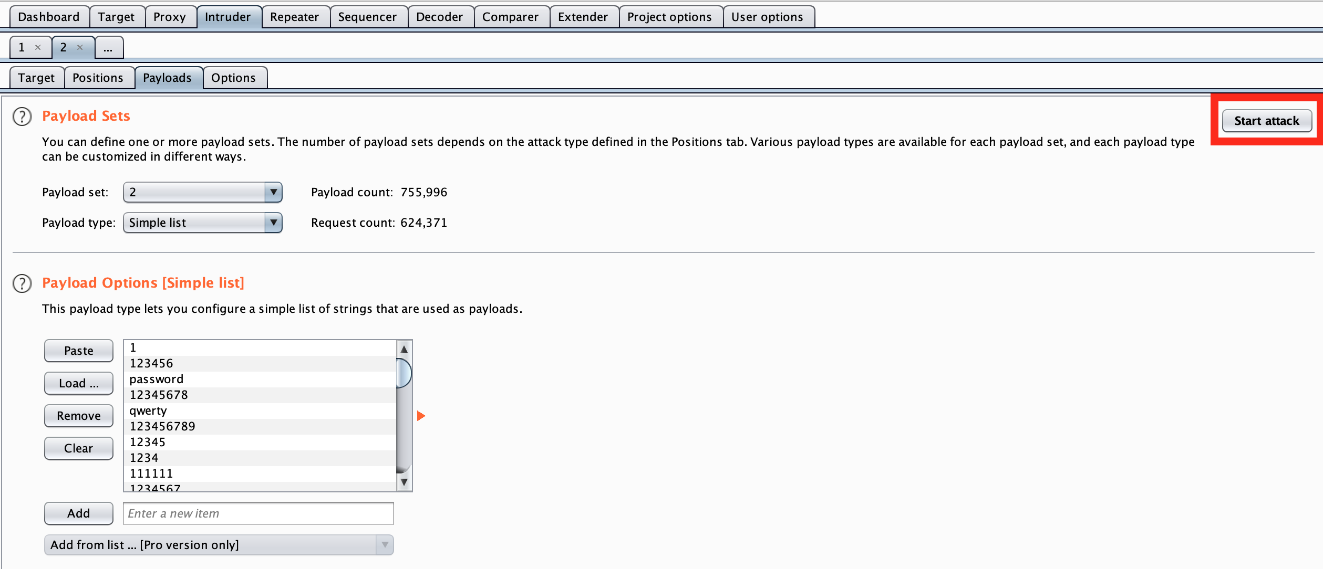The width and height of the screenshot is (1323, 569).
Task: Select first payload '1' in list
Action: coord(260,348)
